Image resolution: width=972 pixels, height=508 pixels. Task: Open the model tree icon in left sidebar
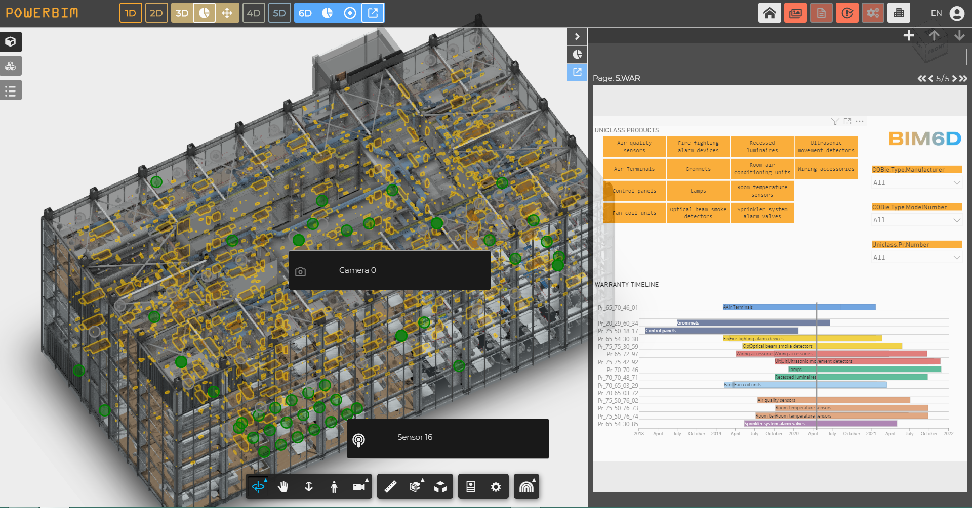(11, 90)
